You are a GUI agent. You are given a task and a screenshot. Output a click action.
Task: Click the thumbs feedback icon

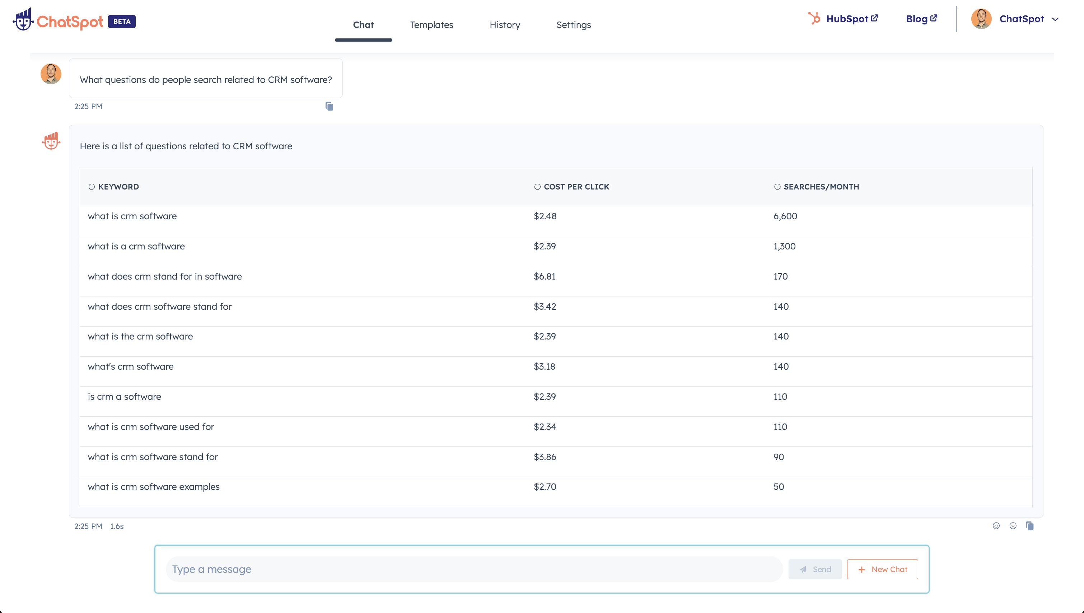pos(997,526)
